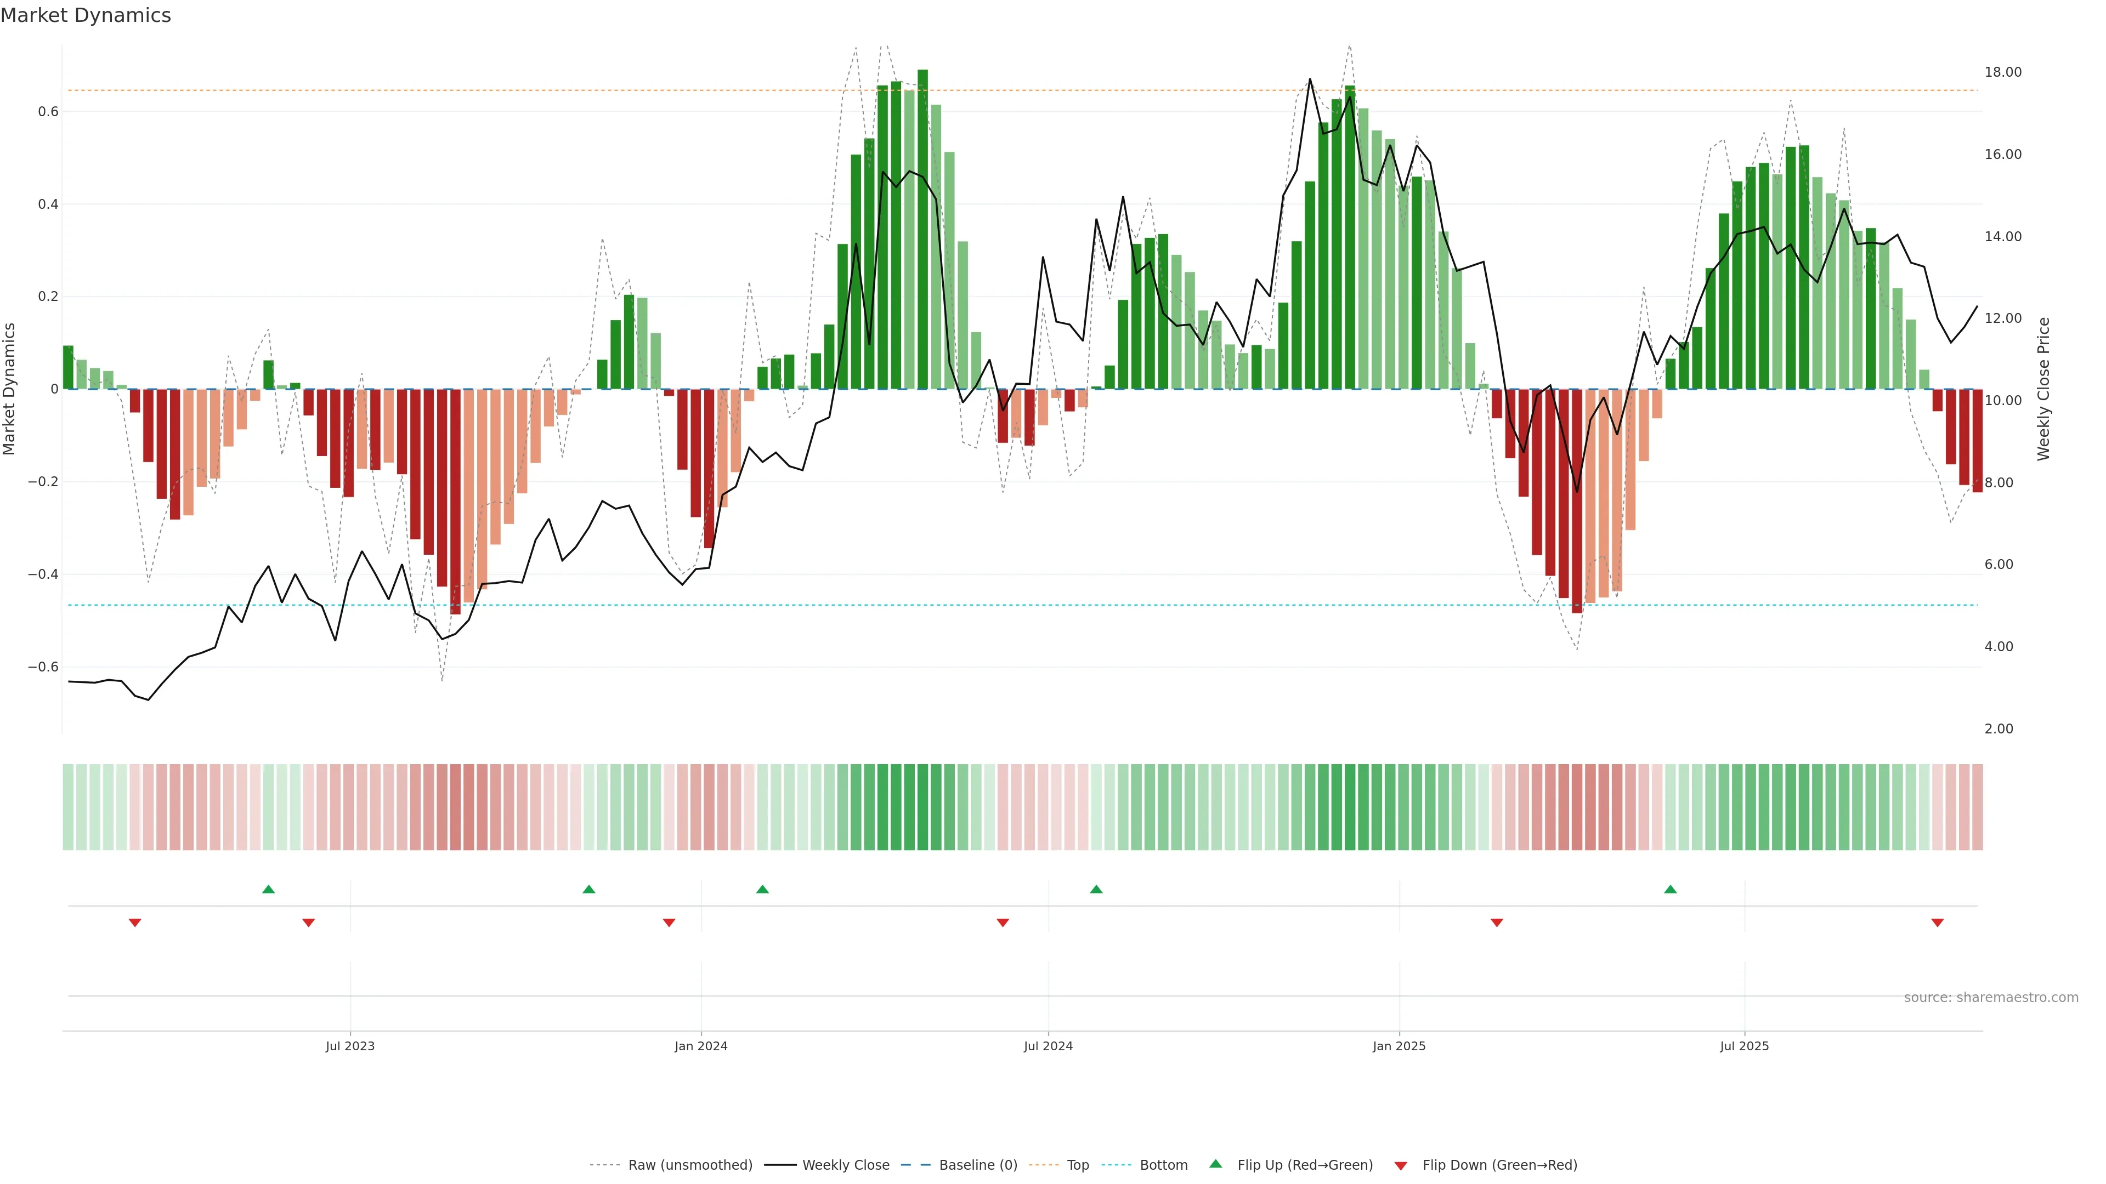Viewport: 2106px width, 1184px height.
Task: Click the Jul 2025 x-axis label
Action: pos(1744,1046)
